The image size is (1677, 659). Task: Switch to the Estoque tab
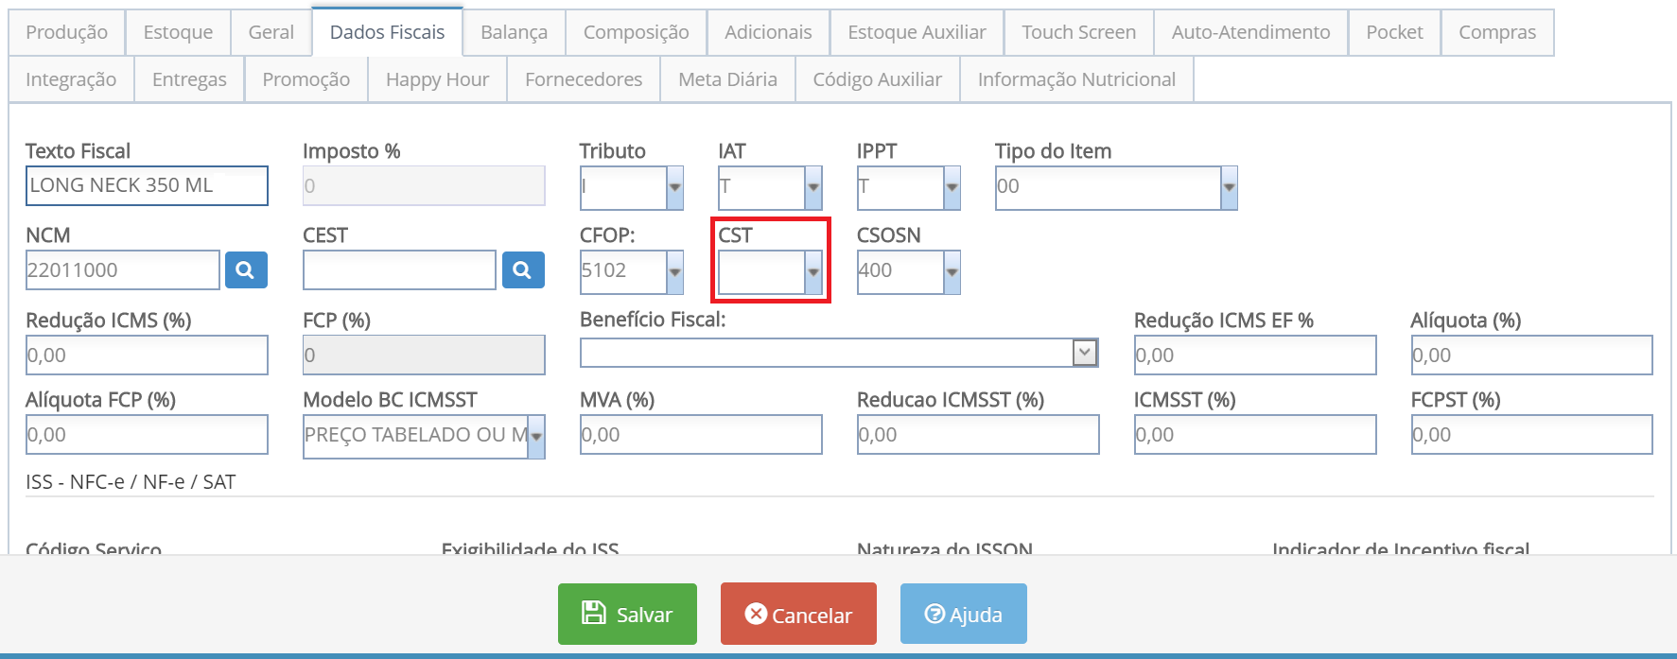[178, 32]
